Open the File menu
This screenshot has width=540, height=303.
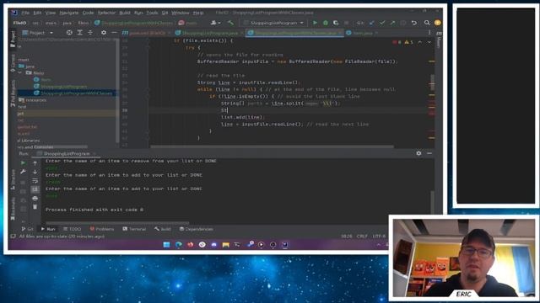click(25, 13)
